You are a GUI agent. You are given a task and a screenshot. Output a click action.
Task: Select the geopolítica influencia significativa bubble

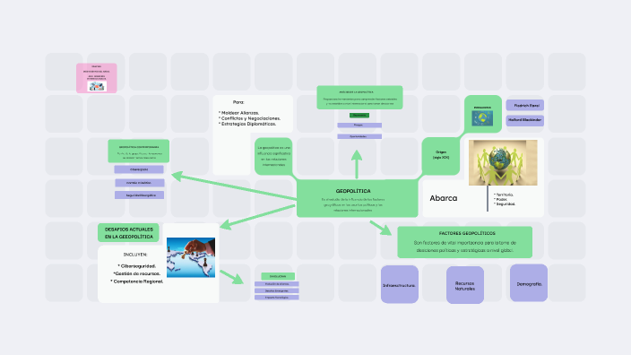click(273, 156)
